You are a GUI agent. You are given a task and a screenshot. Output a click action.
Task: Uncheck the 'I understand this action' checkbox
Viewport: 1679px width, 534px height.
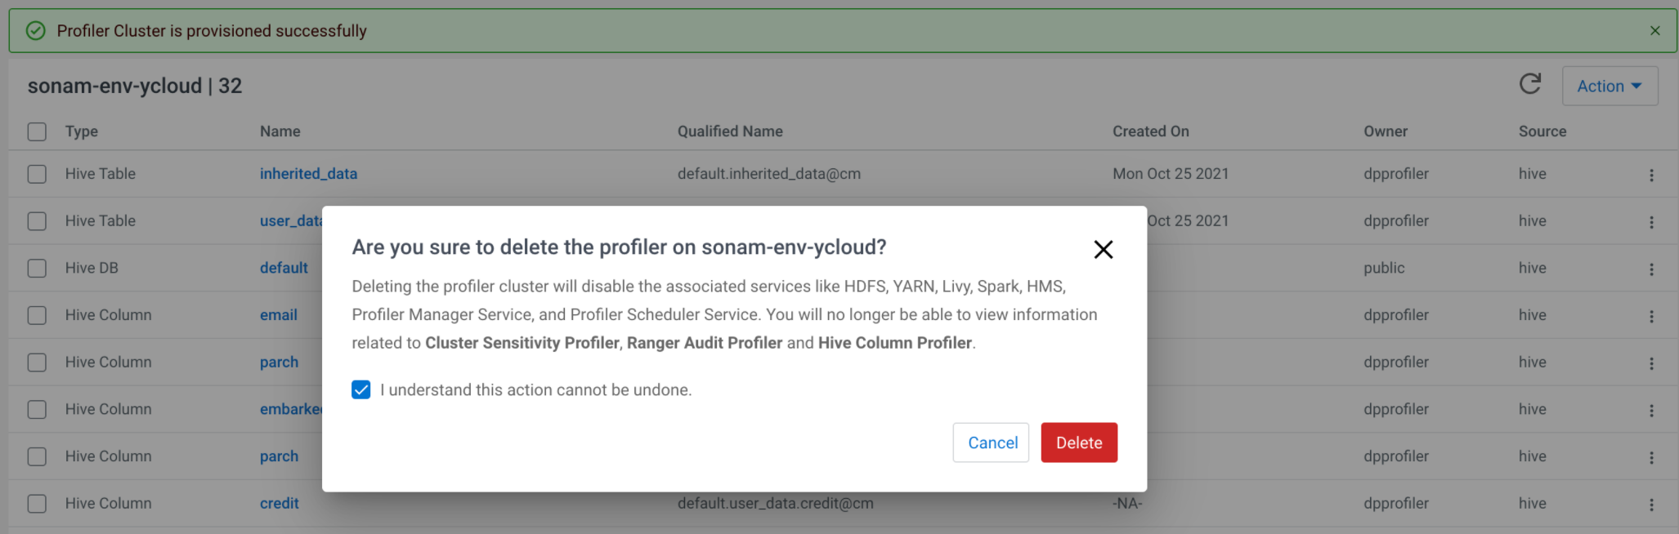[x=361, y=390]
